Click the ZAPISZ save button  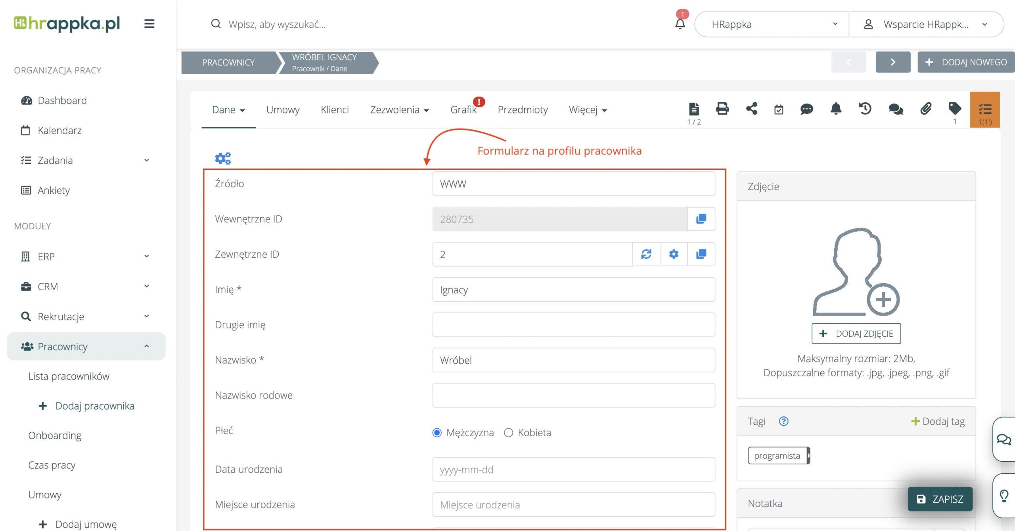940,499
